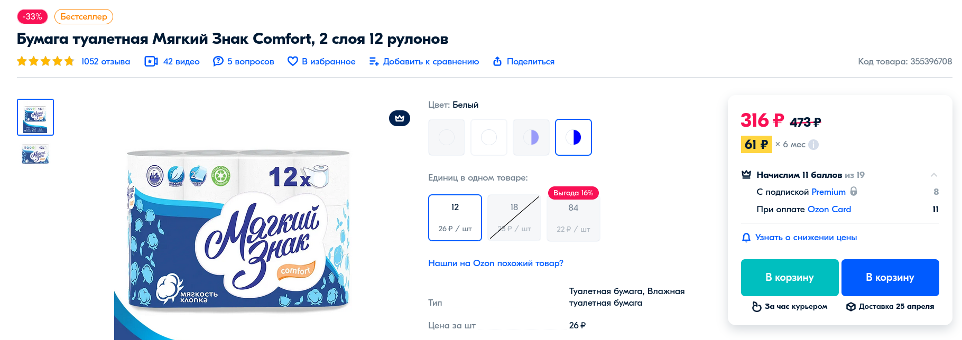This screenshot has height=340, width=962.
Task: Click the Поделиться share icon
Action: [x=497, y=61]
